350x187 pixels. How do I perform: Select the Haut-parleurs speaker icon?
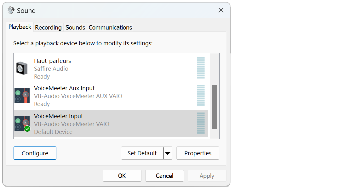click(x=22, y=68)
